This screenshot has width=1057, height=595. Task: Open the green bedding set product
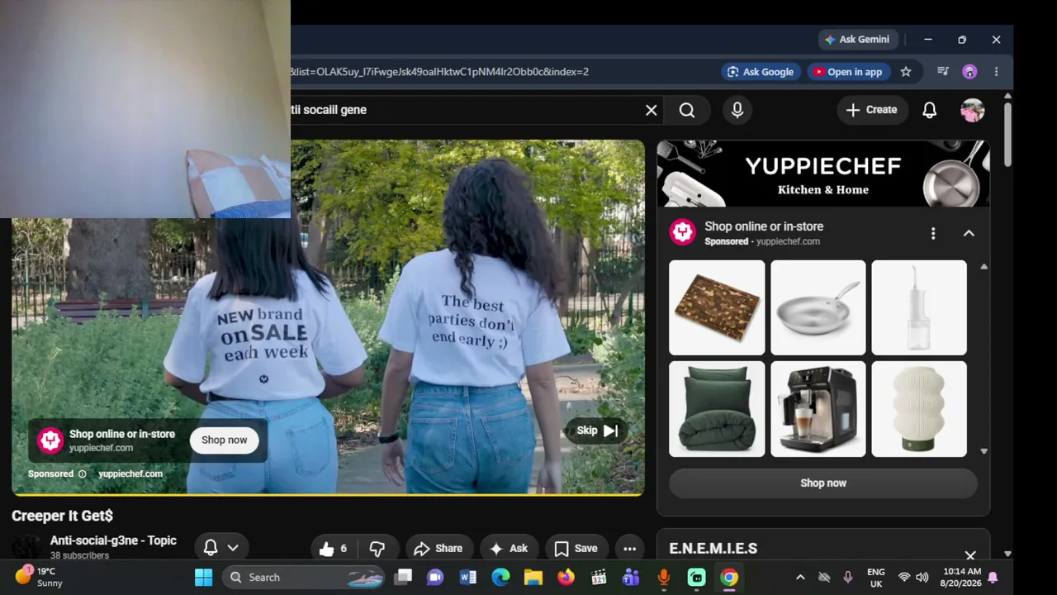tap(717, 409)
